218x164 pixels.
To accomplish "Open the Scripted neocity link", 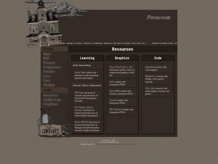I will coord(150,67).
